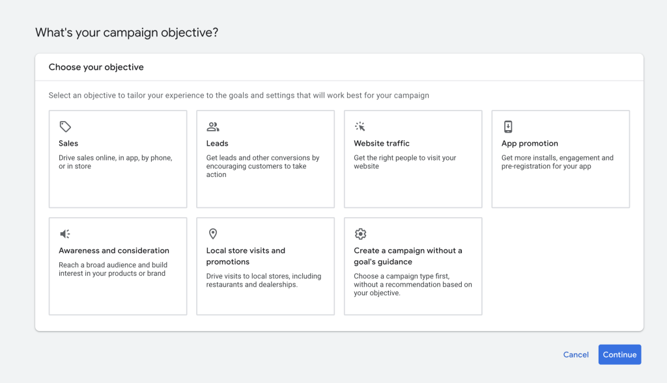Screen dimensions: 667x383
Task: Select Local store visits and promotions title
Action: pos(246,256)
